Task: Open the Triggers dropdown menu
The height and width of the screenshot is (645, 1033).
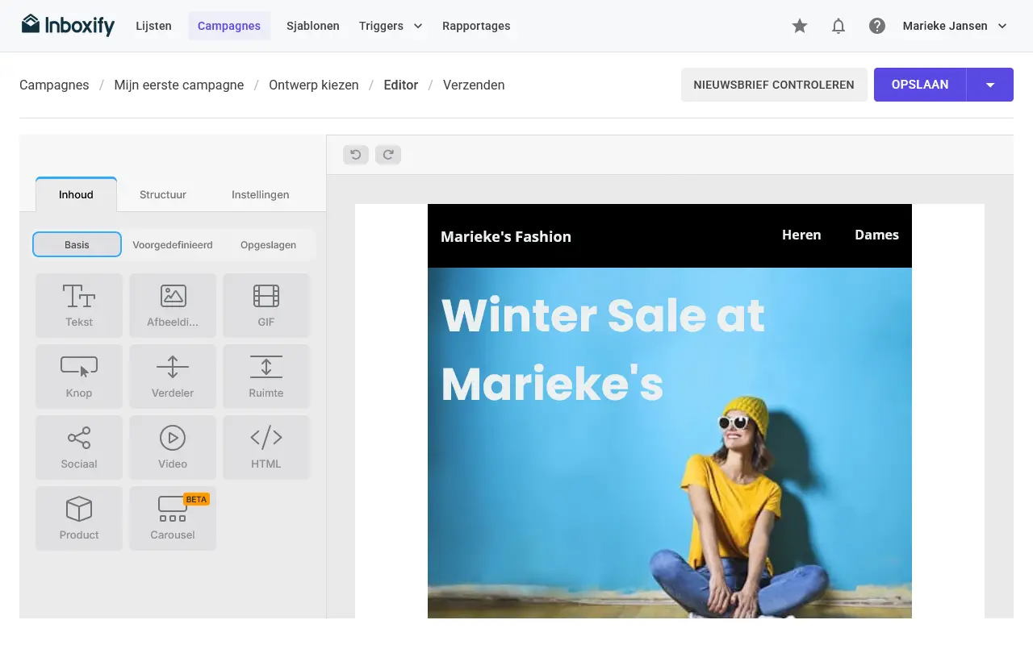Action: click(391, 26)
